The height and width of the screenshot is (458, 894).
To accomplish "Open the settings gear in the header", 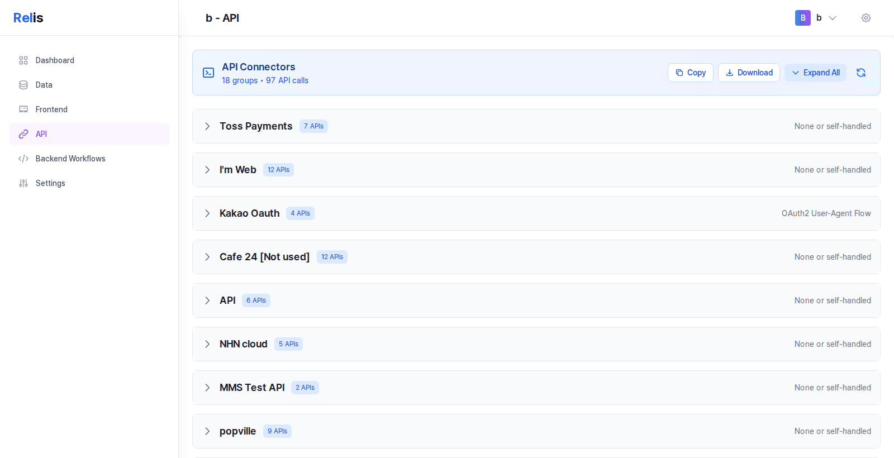I will tap(866, 18).
